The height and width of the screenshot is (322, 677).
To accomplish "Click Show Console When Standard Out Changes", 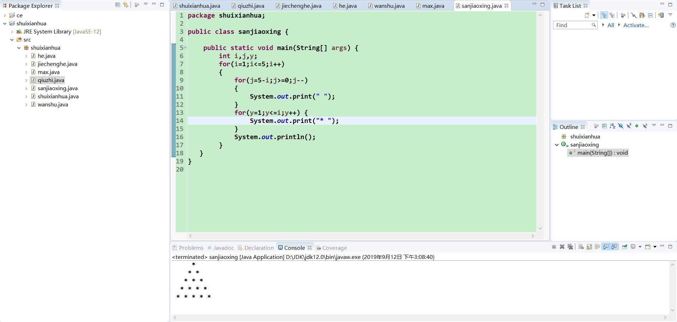I will click(606, 247).
